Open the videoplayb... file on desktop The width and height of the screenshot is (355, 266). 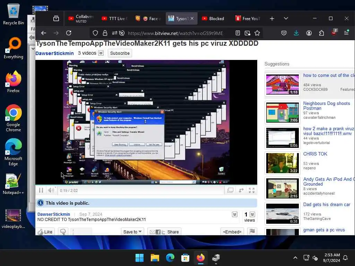pos(14,219)
